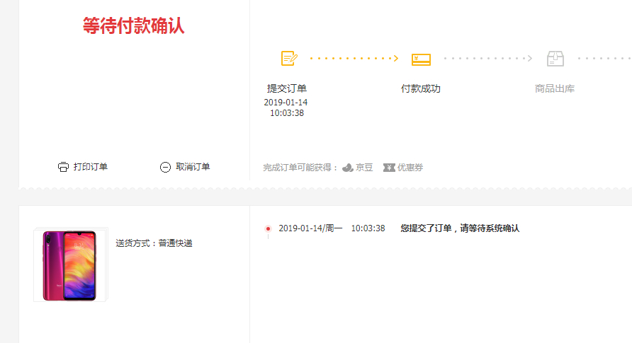Click the 优惠券 reward text
Screen dimensions: 632x343
coord(410,168)
